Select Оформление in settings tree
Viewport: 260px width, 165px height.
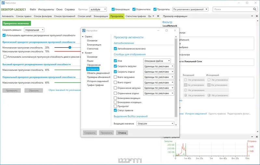(94, 65)
